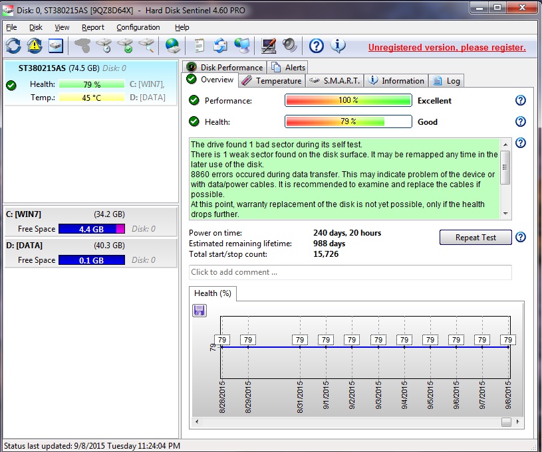The width and height of the screenshot is (542, 452).
Task: Open the Log tab
Action: (446, 81)
